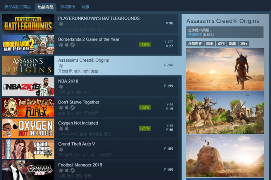Click Apple icon under Oxygen Not Included
271x180 pixels.
(x=67, y=128)
